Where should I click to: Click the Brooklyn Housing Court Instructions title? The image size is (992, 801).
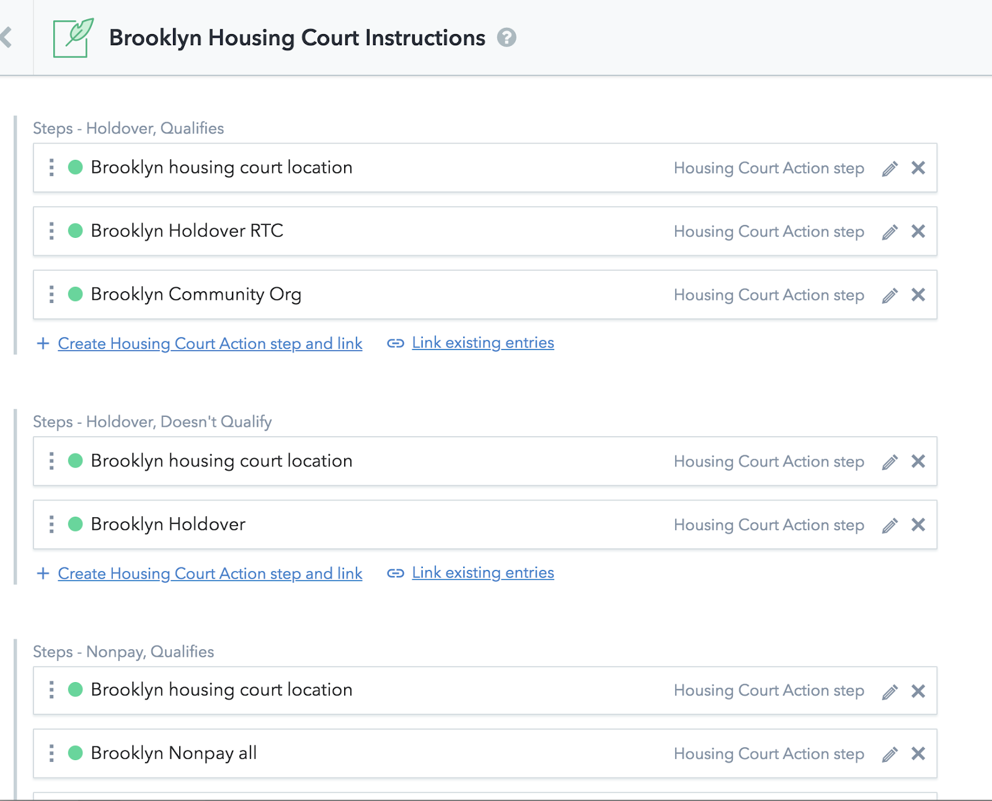point(297,38)
